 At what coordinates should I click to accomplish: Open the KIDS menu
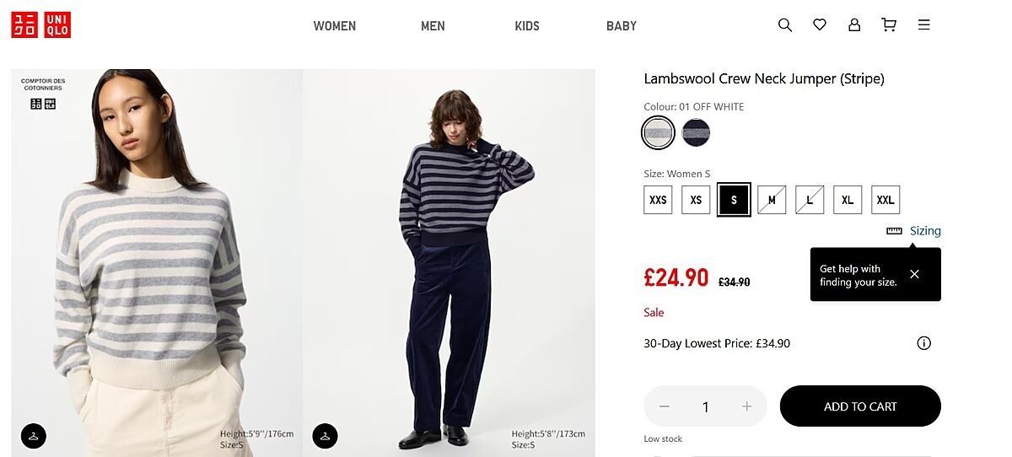(x=527, y=26)
